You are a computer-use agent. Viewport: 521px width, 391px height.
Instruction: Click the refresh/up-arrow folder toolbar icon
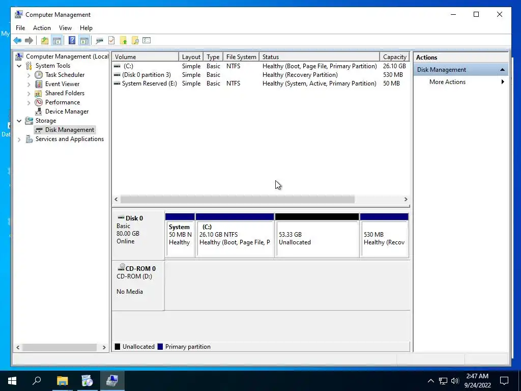[x=124, y=41]
